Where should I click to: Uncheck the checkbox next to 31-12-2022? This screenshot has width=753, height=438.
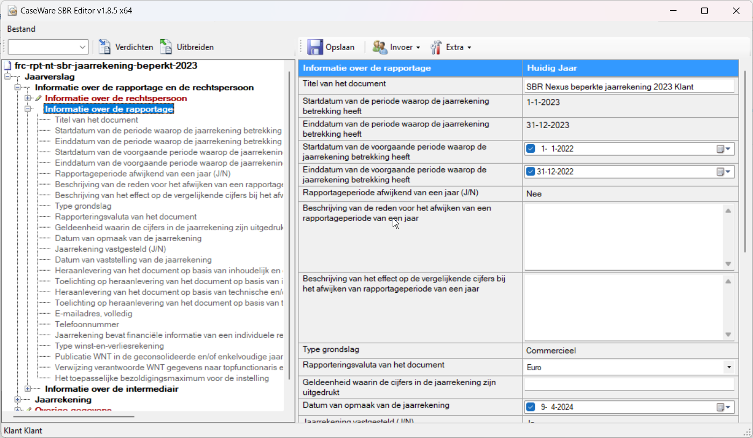531,172
